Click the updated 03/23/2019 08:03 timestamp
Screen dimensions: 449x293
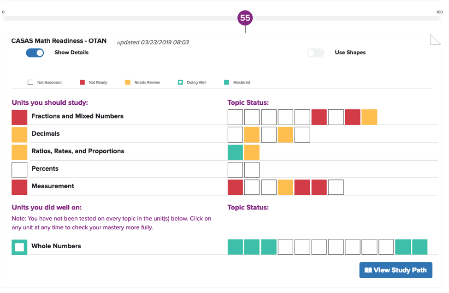[153, 42]
